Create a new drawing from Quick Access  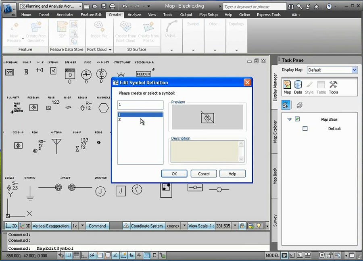pos(87,6)
